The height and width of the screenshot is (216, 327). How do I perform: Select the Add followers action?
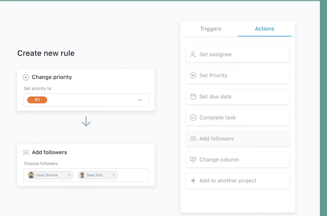point(238,138)
